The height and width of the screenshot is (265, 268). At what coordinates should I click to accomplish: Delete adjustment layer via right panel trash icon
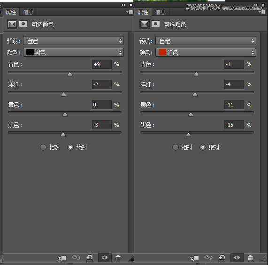coord(250,257)
